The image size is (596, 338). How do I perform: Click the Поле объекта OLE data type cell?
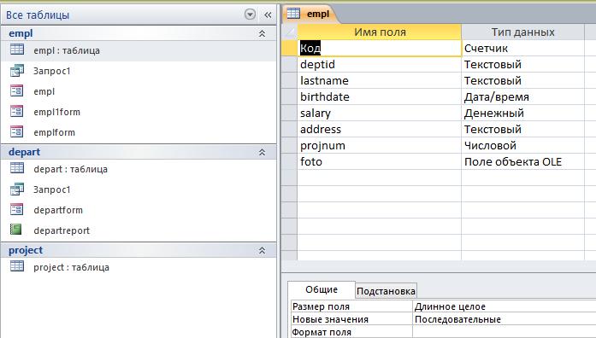[523, 162]
